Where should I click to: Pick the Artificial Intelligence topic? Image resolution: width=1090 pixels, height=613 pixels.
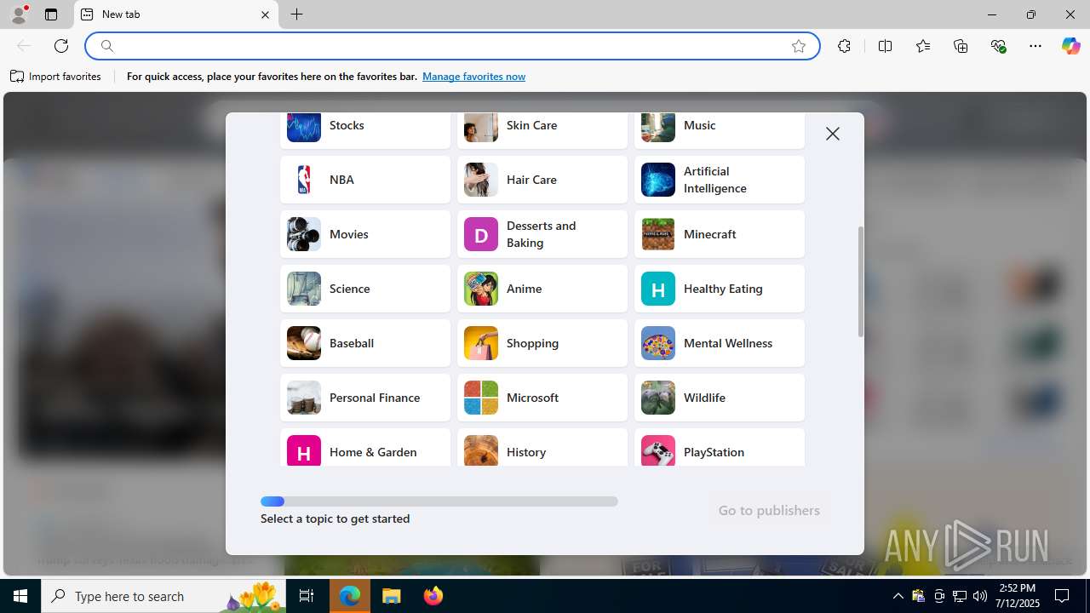[x=720, y=180]
